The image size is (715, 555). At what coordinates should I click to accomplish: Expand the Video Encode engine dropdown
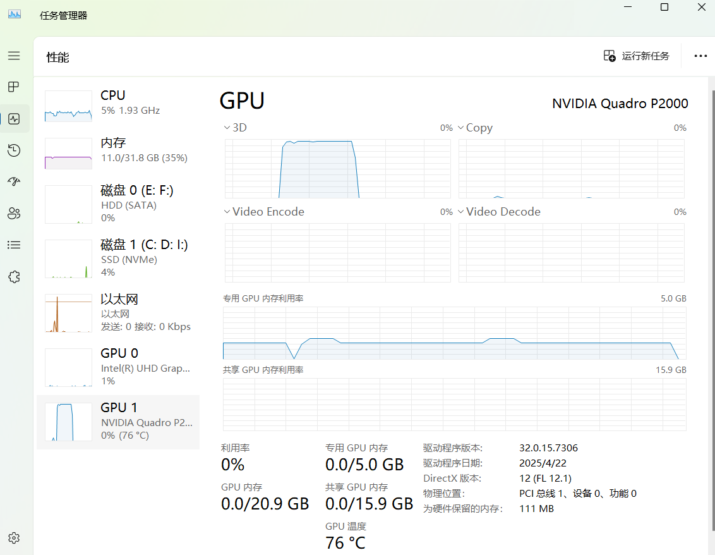(x=227, y=211)
